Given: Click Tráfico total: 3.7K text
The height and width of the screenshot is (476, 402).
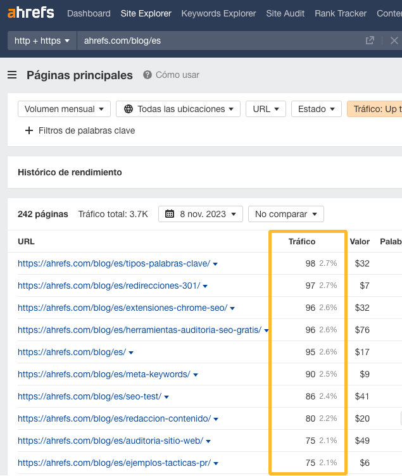Looking at the screenshot, I should 113,214.
